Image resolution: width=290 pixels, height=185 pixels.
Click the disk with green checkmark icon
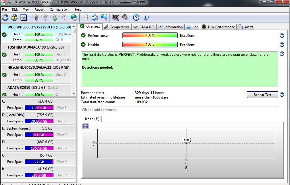point(53,18)
